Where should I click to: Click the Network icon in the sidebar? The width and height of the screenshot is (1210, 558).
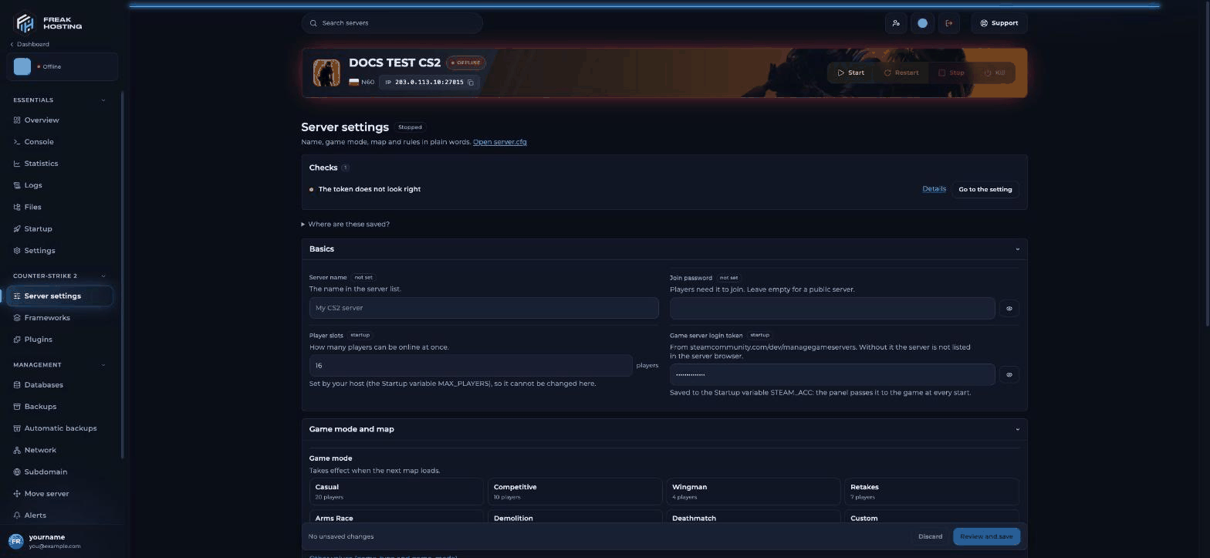coord(17,450)
